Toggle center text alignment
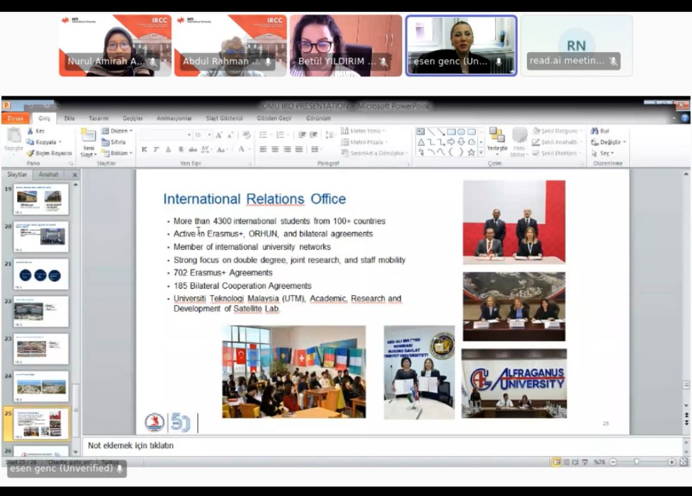Image resolution: width=692 pixels, height=496 pixels. point(275,150)
